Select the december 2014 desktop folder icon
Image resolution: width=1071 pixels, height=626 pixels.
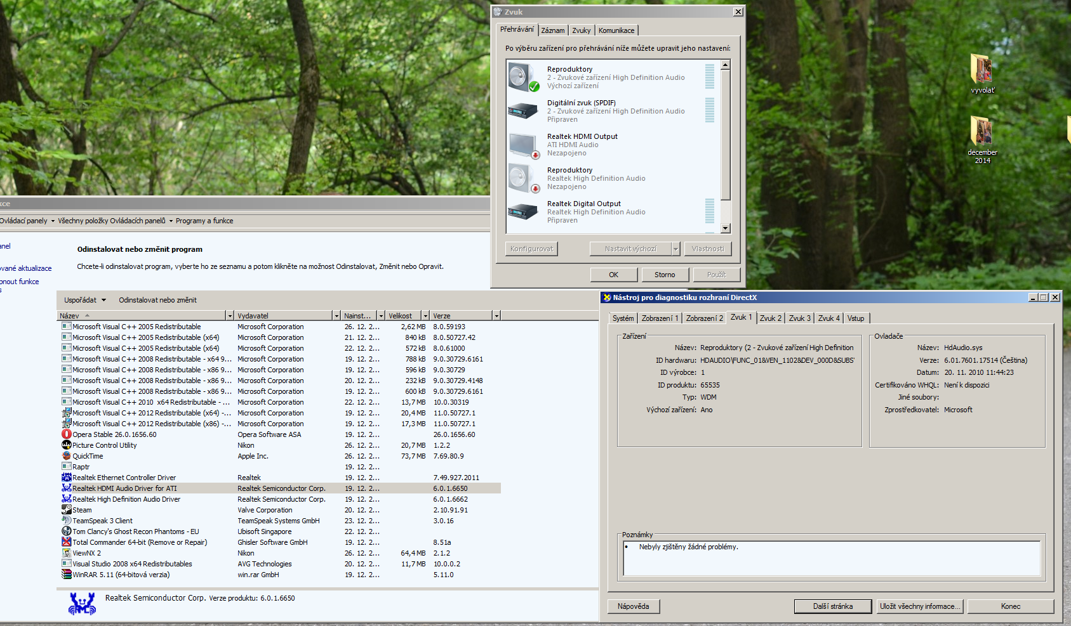click(982, 131)
